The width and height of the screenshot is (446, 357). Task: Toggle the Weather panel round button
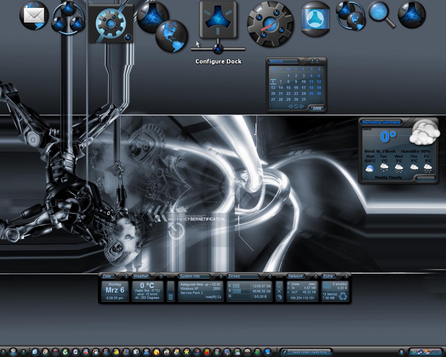161,276
